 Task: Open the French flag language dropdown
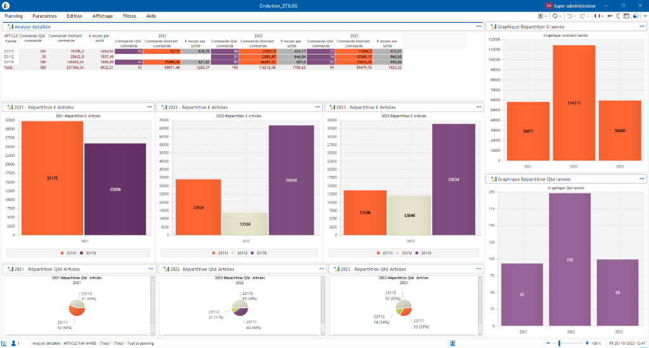coord(598,15)
